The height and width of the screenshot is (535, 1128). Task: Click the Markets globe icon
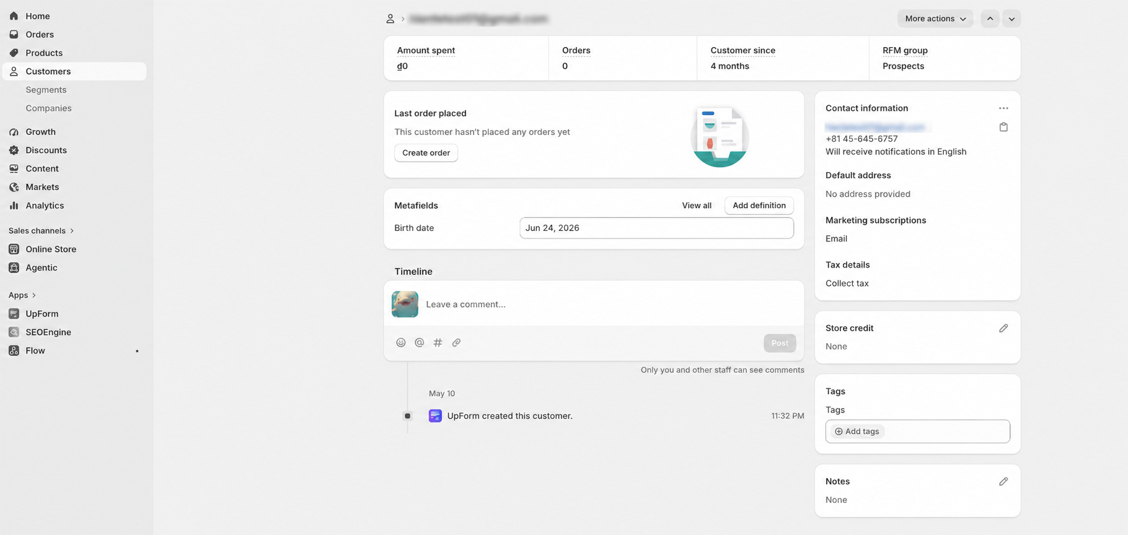pyautogui.click(x=14, y=187)
